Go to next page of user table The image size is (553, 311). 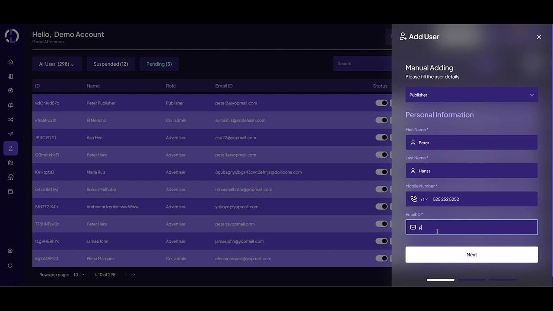coord(134,275)
